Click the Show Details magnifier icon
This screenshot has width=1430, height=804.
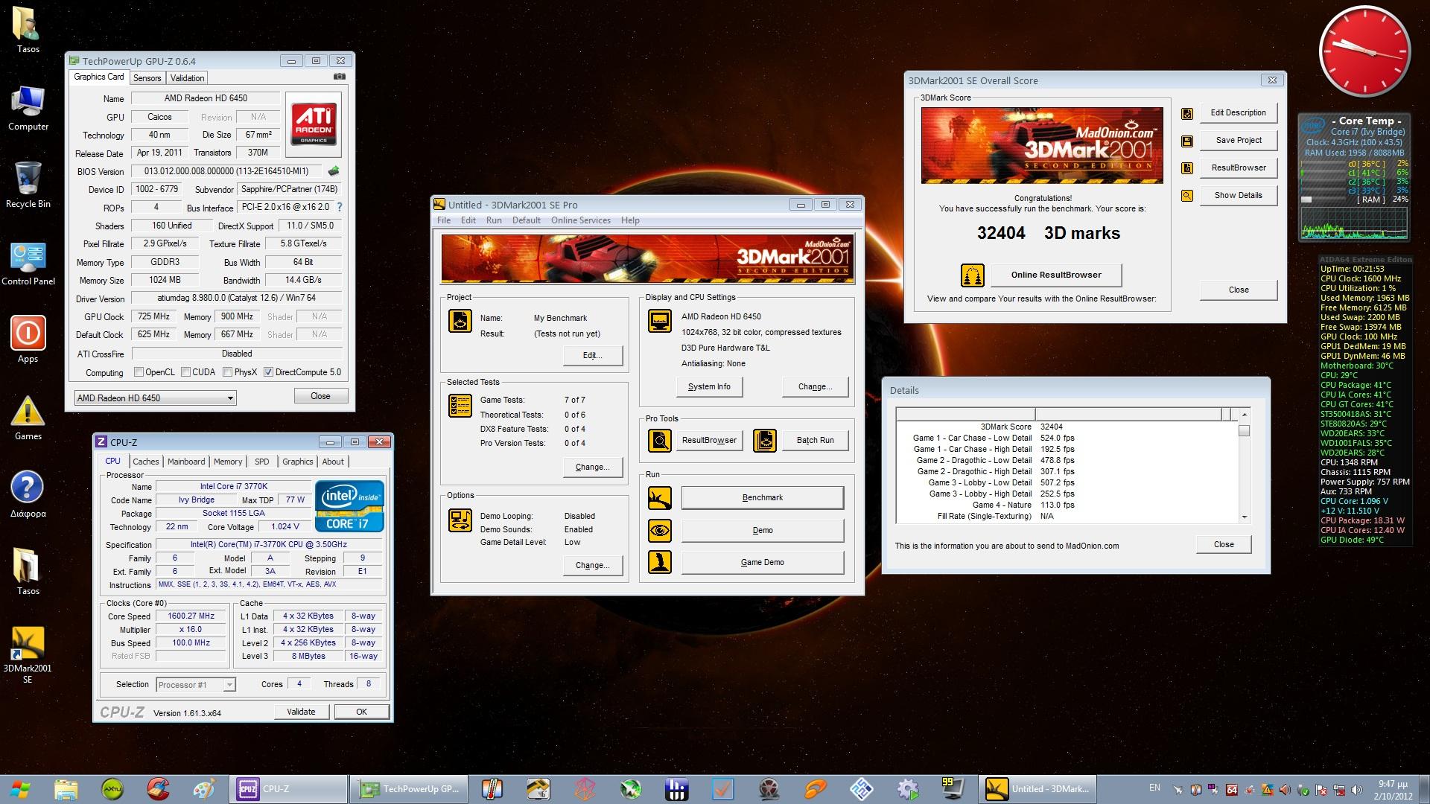point(1187,196)
